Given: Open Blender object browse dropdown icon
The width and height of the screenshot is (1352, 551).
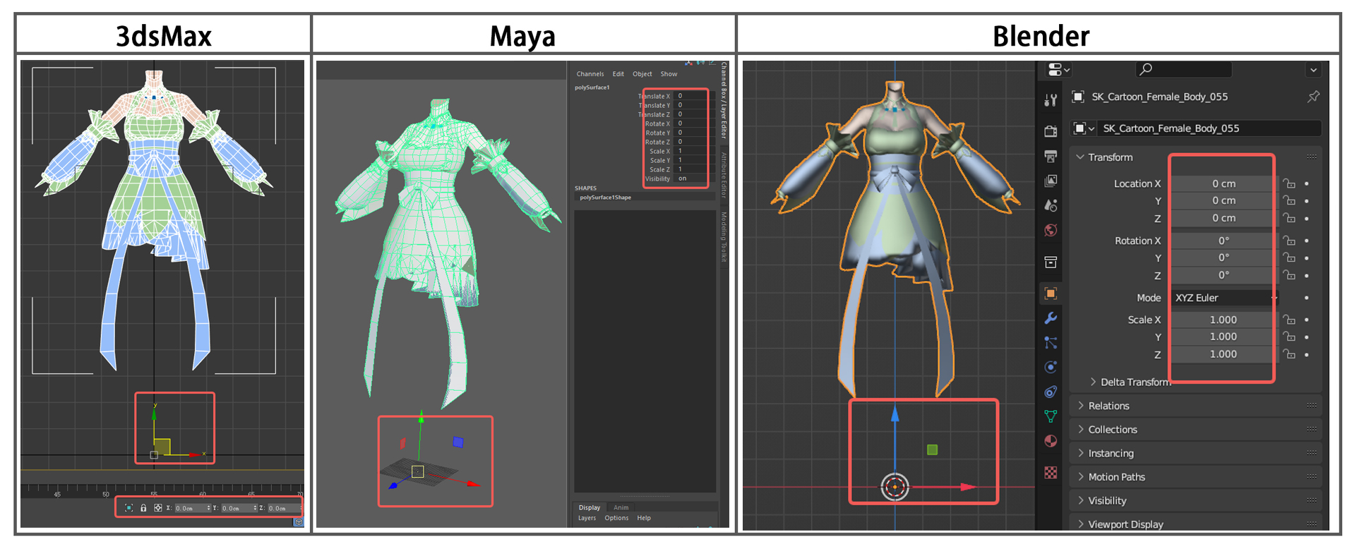Looking at the screenshot, I should tap(1083, 128).
